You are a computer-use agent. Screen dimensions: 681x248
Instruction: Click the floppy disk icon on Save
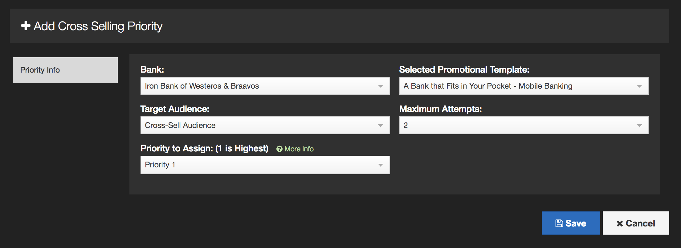click(x=559, y=223)
